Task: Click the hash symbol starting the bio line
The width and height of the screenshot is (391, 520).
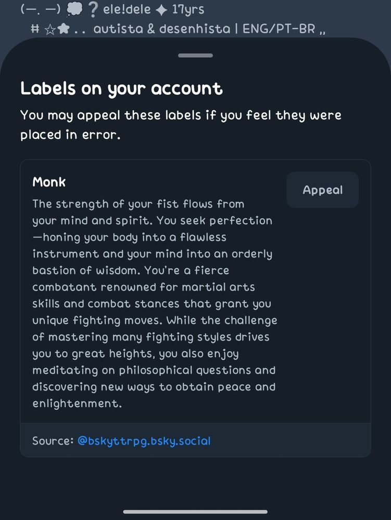Action: pos(35,29)
